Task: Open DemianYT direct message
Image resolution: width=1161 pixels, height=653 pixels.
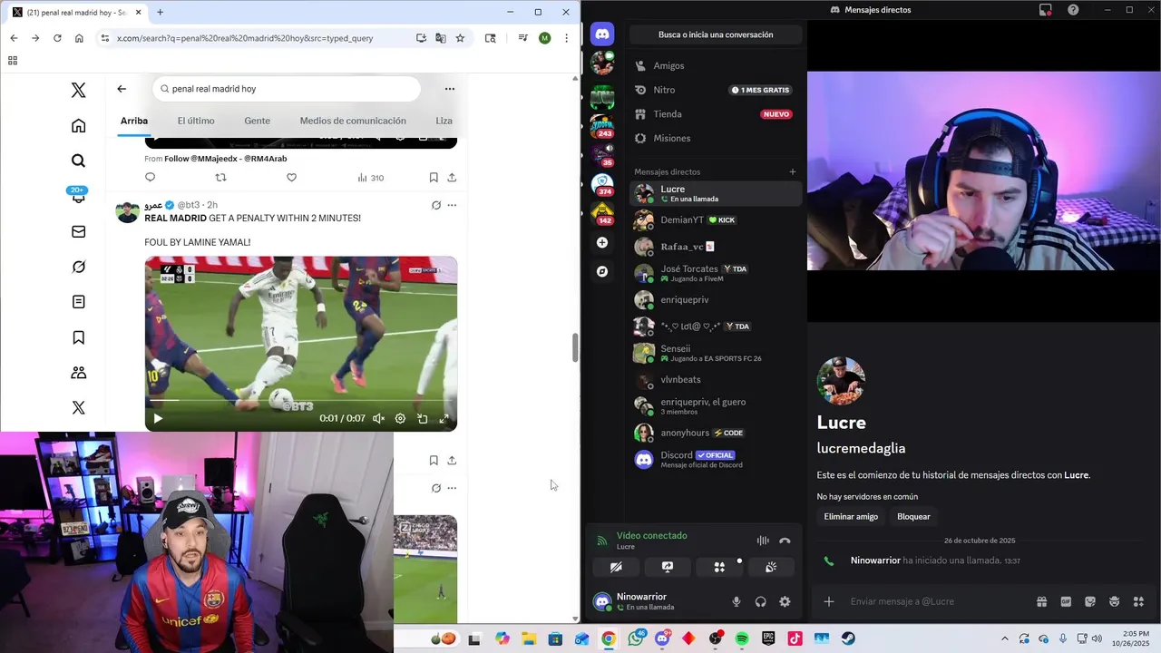Action: [x=716, y=220]
